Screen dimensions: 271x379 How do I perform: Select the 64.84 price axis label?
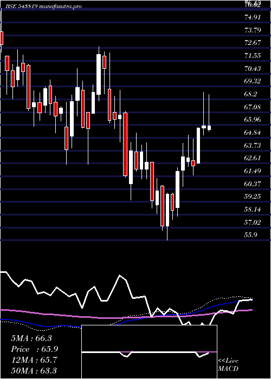point(253,133)
